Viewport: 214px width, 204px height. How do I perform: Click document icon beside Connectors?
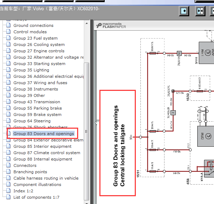click(x=8, y=165)
